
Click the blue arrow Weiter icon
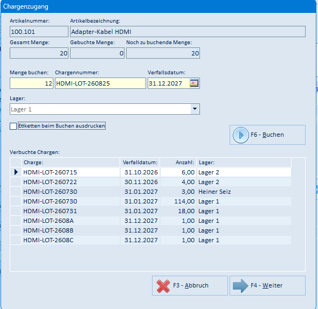pyautogui.click(x=240, y=286)
